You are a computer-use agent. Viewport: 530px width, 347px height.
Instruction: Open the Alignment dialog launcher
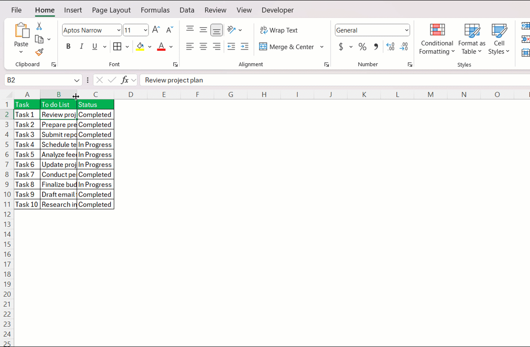coord(326,65)
